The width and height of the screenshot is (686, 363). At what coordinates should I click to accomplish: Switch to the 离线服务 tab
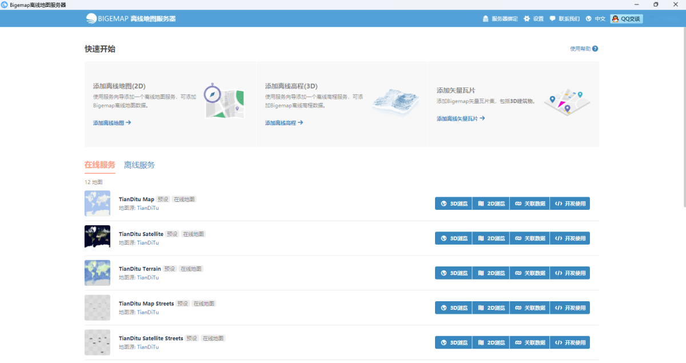coord(139,165)
